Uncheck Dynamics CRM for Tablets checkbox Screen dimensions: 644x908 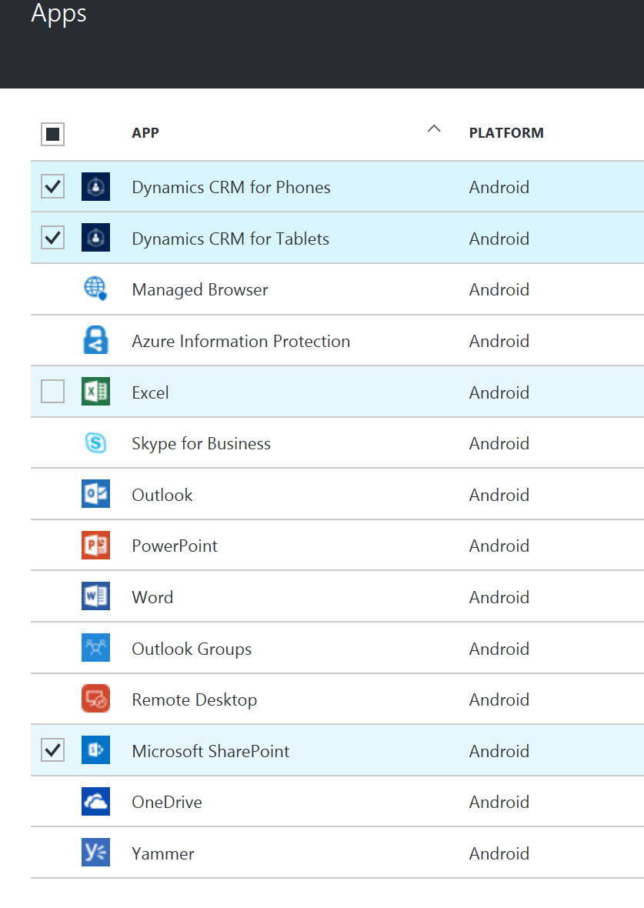point(52,239)
